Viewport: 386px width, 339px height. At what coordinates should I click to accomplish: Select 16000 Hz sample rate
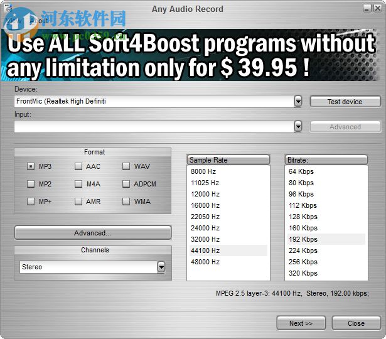228,205
